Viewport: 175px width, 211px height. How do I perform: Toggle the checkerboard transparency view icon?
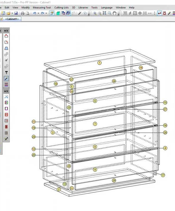tap(125, 13)
